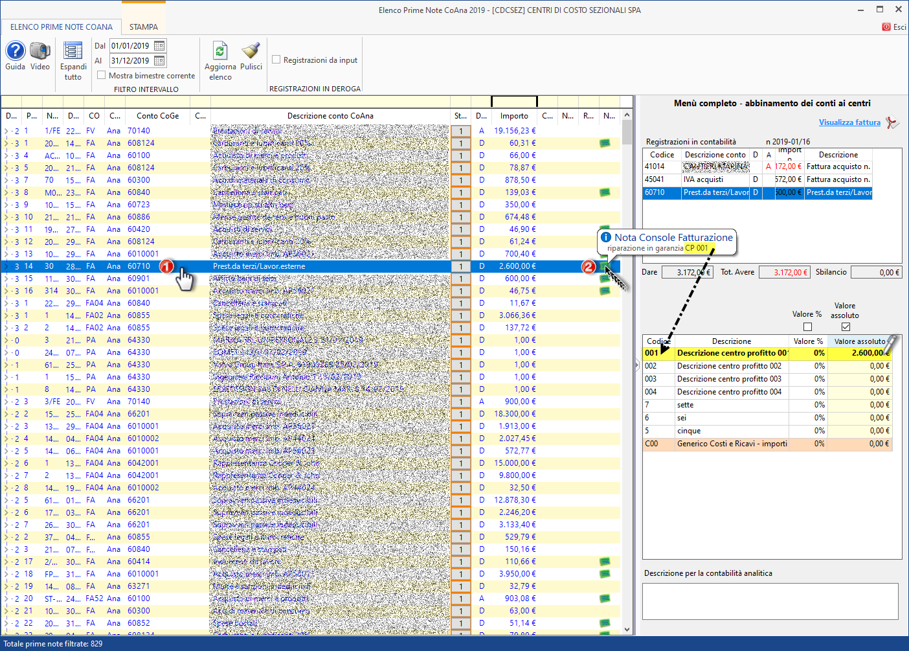Open the Guida help icon
The height and width of the screenshot is (651, 909).
16,51
